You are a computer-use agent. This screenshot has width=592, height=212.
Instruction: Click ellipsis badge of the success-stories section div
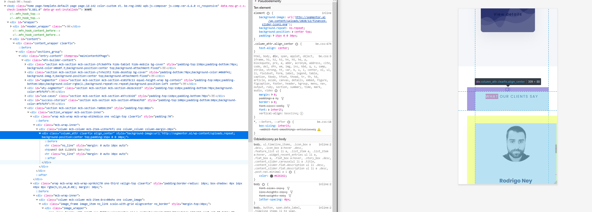click(x=53, y=104)
